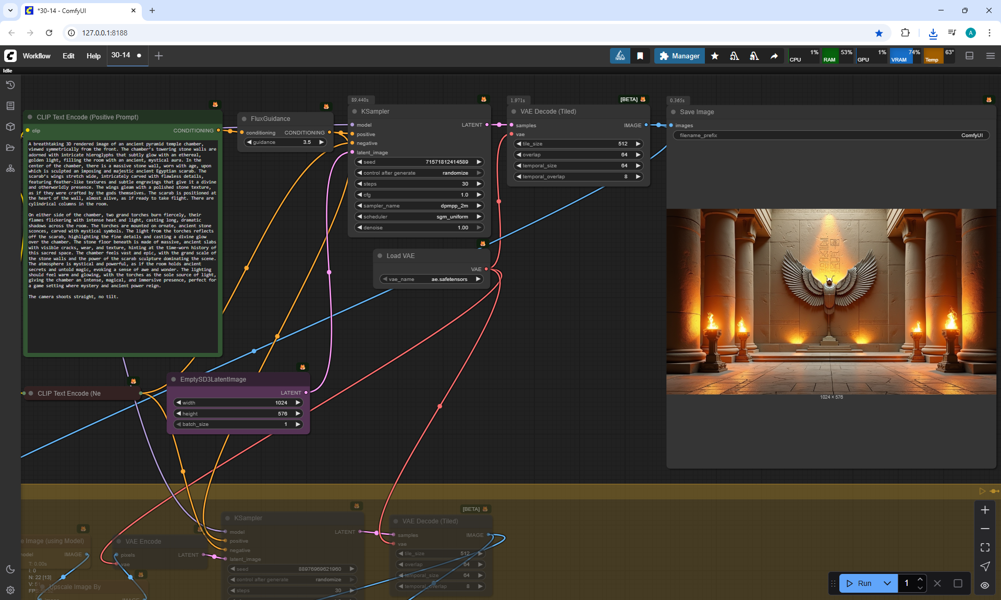The width and height of the screenshot is (1001, 600).
Task: Toggle the bottom panel icon in top bar
Action: click(x=970, y=56)
